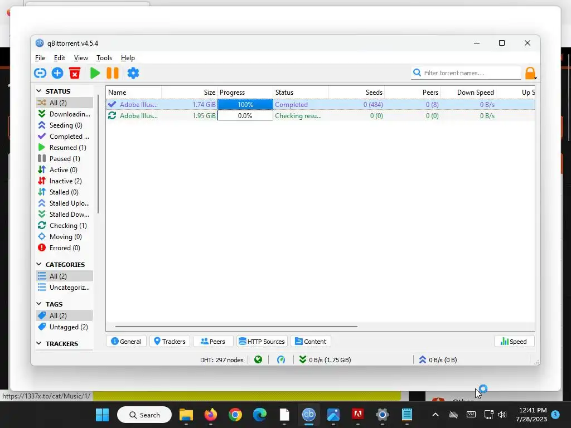Open Google Chrome from the taskbar
The height and width of the screenshot is (428, 571).
235,415
